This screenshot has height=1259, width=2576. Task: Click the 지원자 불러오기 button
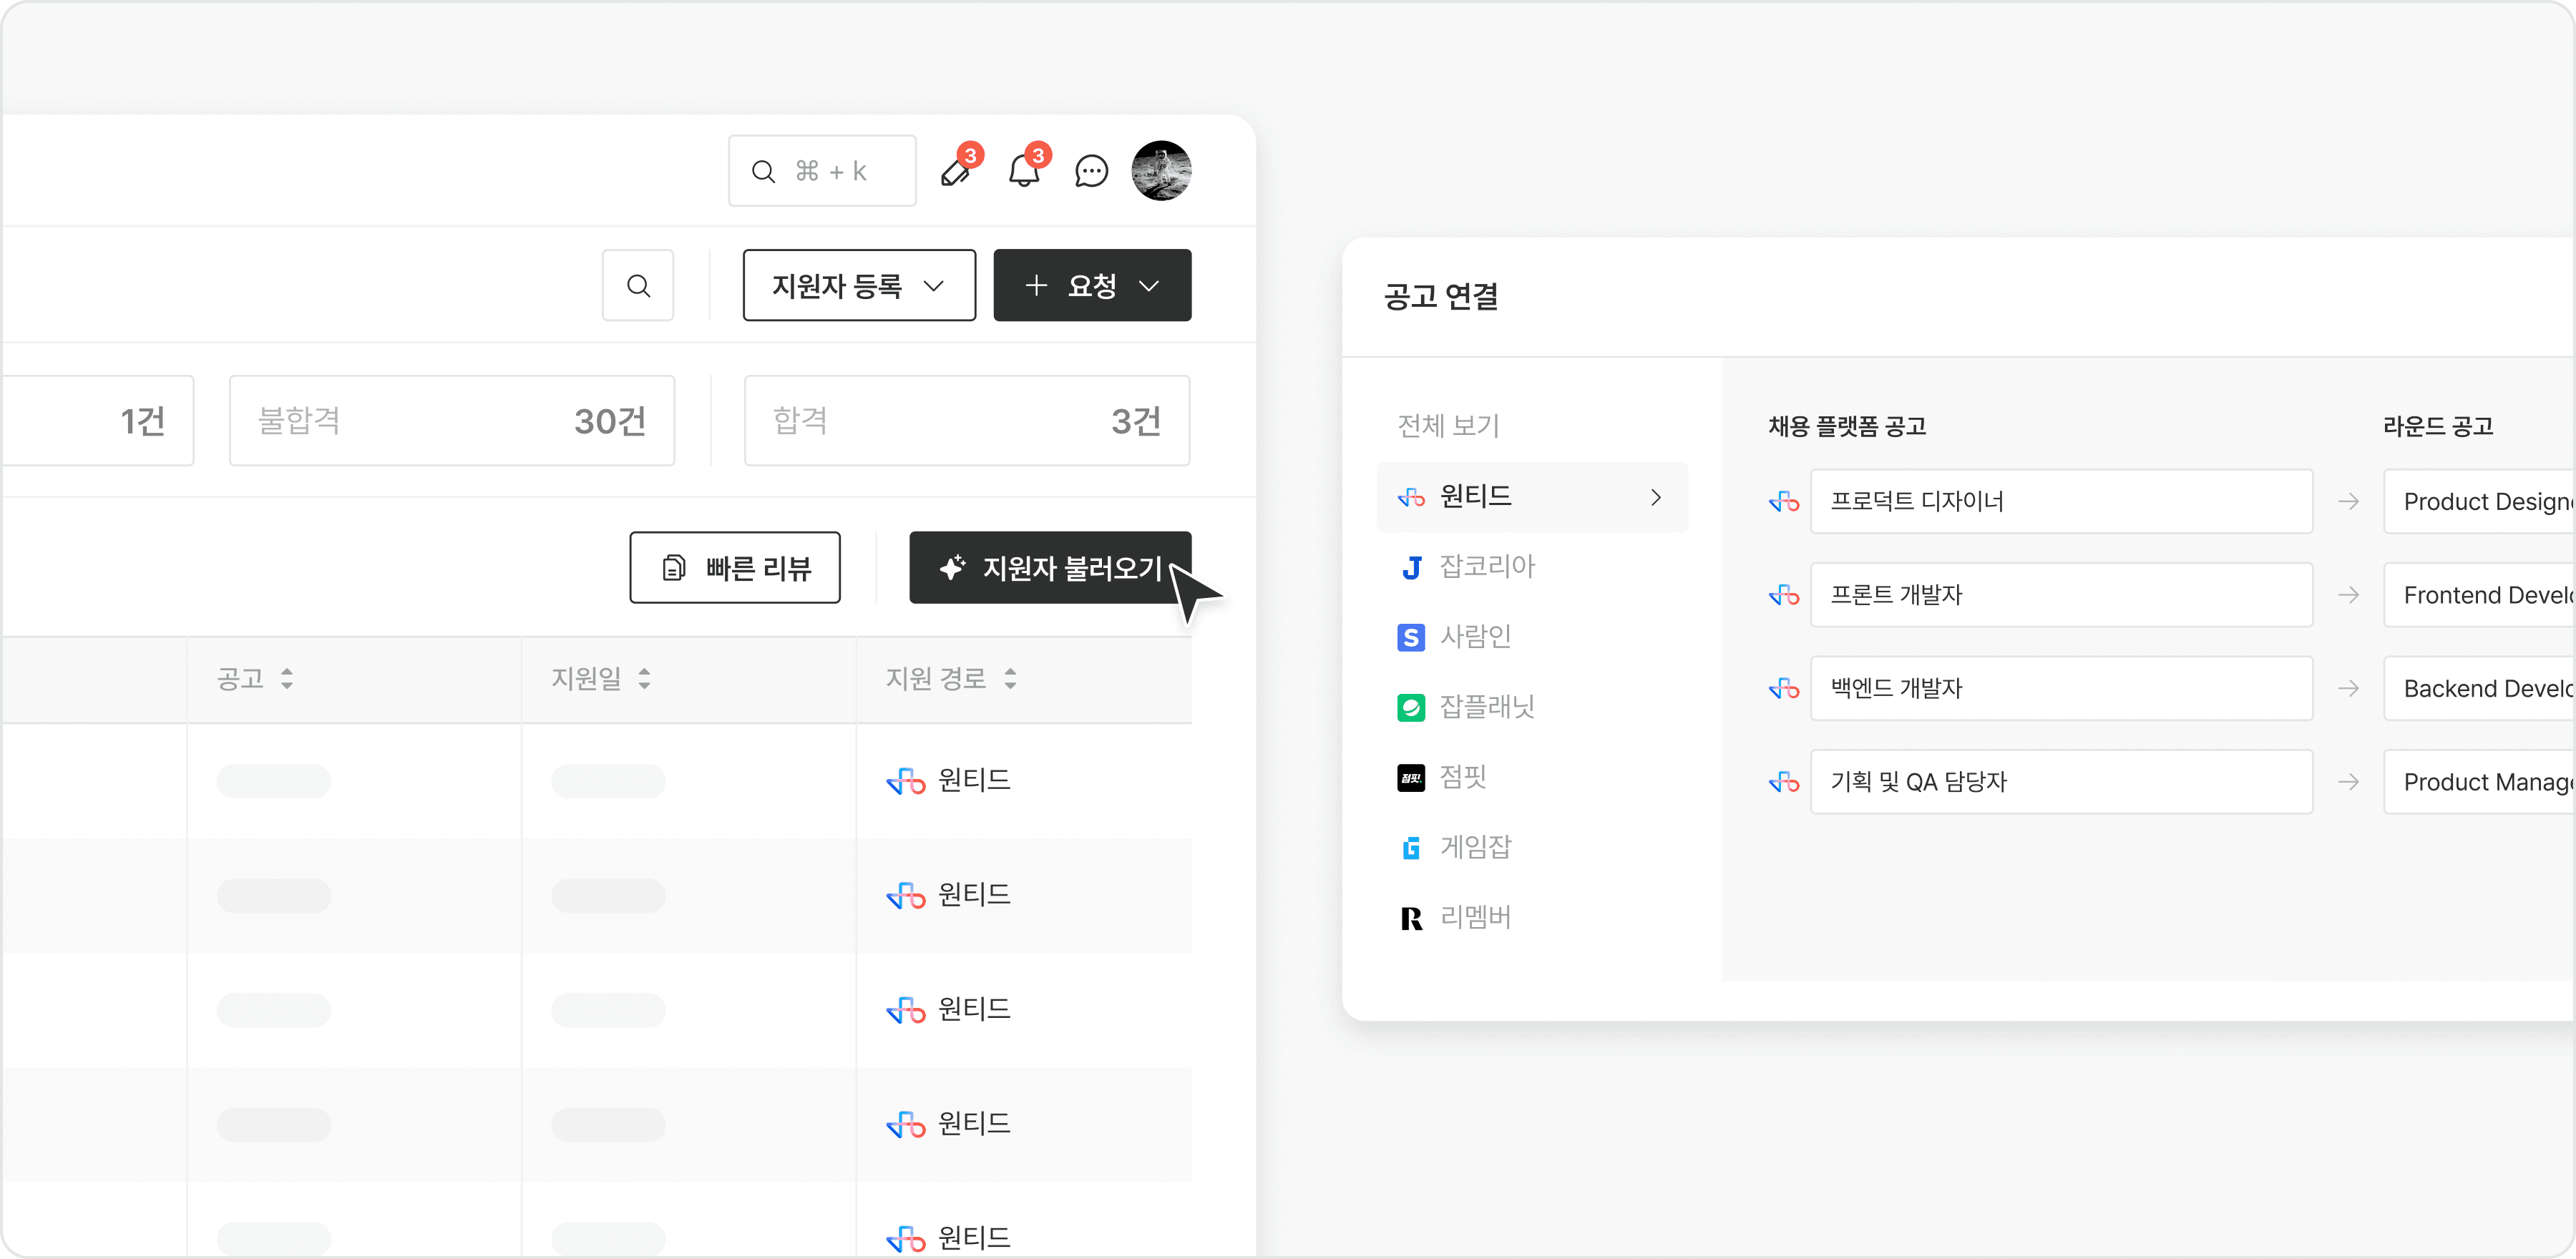point(1050,568)
